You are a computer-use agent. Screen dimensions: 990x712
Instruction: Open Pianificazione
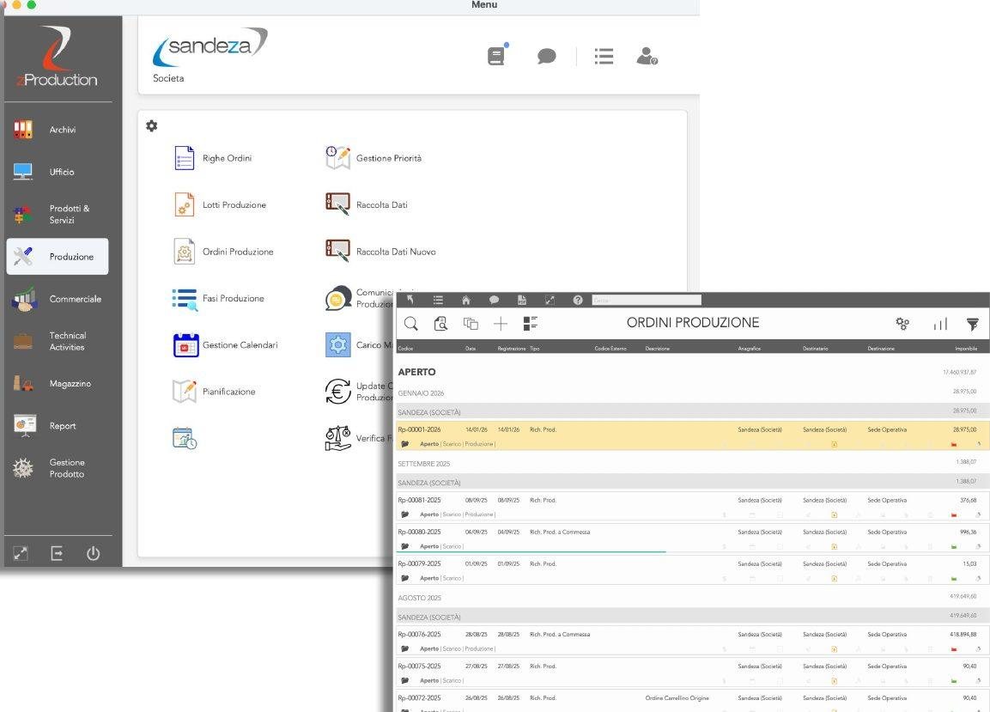(x=214, y=392)
